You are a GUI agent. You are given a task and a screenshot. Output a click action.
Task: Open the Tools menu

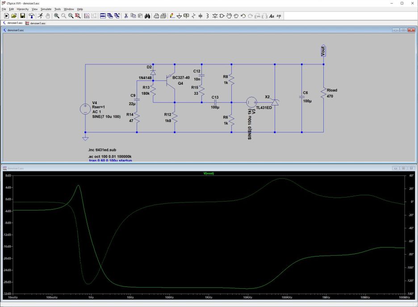tap(58, 9)
